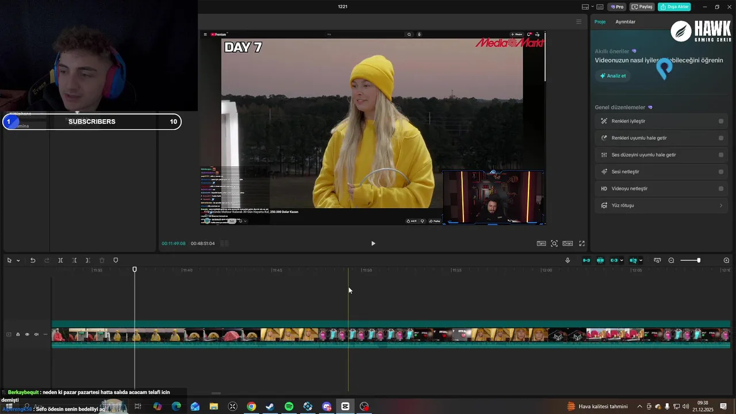Open the keyboard shortcuts icon in title bar
The image size is (736, 414).
point(600,7)
